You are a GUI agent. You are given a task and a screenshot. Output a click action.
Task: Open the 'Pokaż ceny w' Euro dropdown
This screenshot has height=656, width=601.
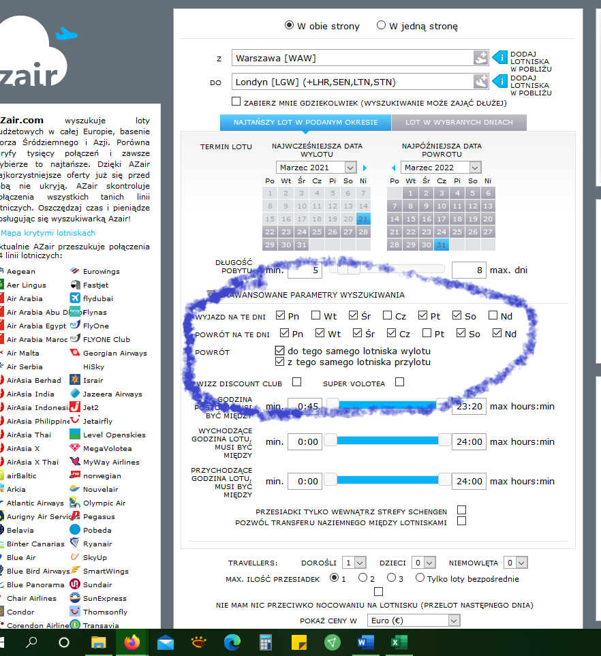[414, 621]
